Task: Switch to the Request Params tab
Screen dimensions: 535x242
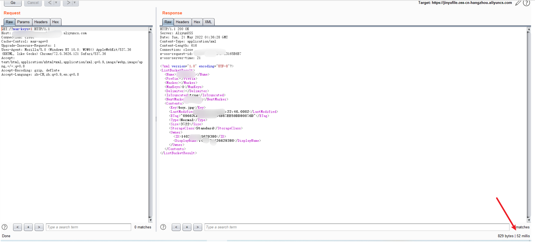Action: (24, 22)
